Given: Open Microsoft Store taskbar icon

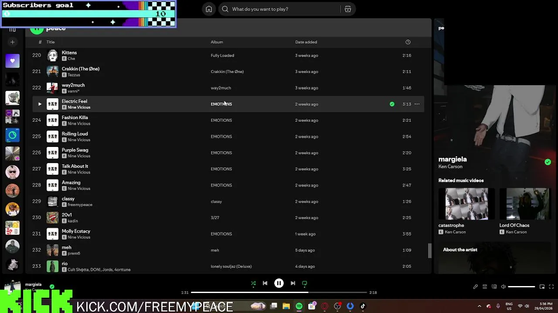Looking at the screenshot, I should (312, 306).
